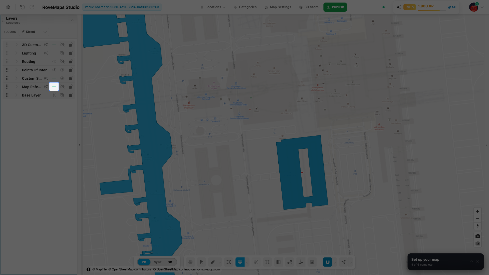Collapse the Layers panel header

tap(72, 20)
